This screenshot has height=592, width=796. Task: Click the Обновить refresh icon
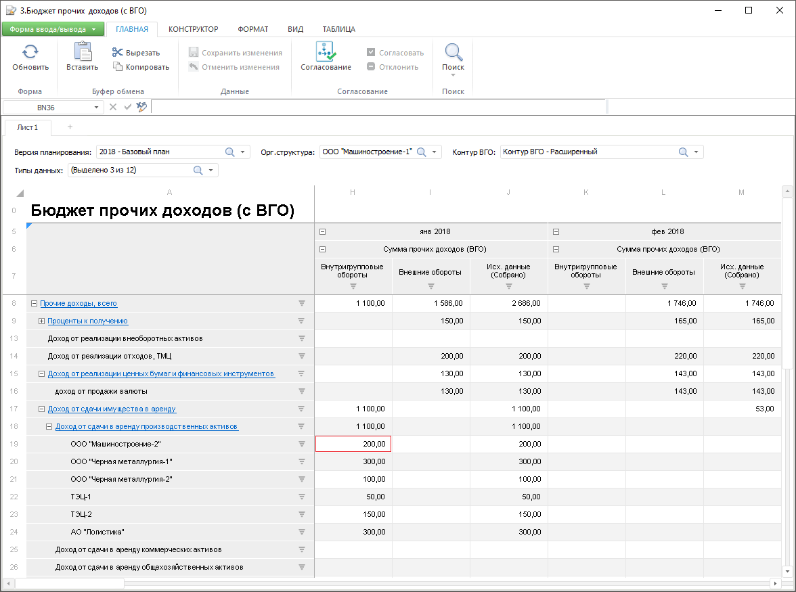coord(30,52)
